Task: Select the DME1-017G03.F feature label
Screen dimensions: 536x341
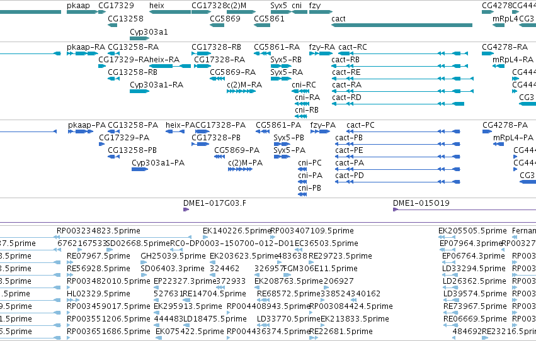Action: click(215, 203)
